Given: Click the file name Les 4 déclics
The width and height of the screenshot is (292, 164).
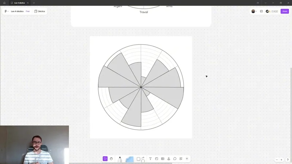Looking at the screenshot, I should pyautogui.click(x=17, y=11).
